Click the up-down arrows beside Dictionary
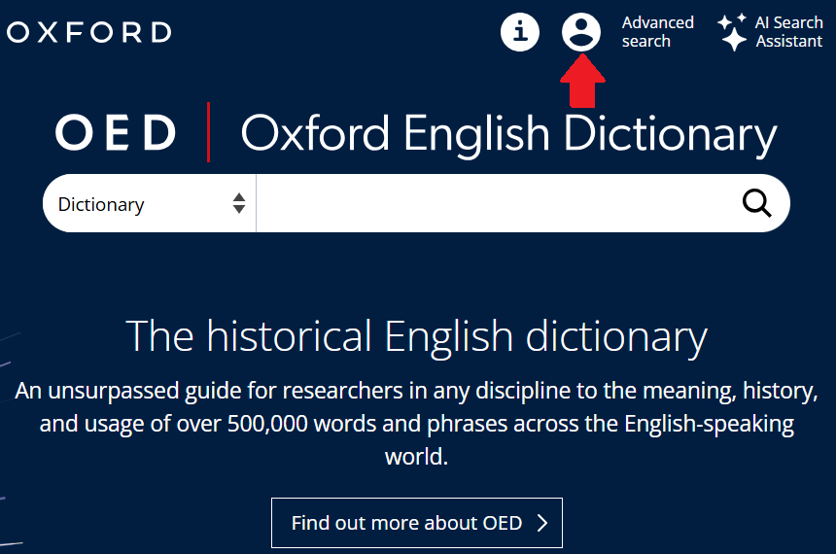Viewport: 836px width, 554px height. [x=239, y=204]
